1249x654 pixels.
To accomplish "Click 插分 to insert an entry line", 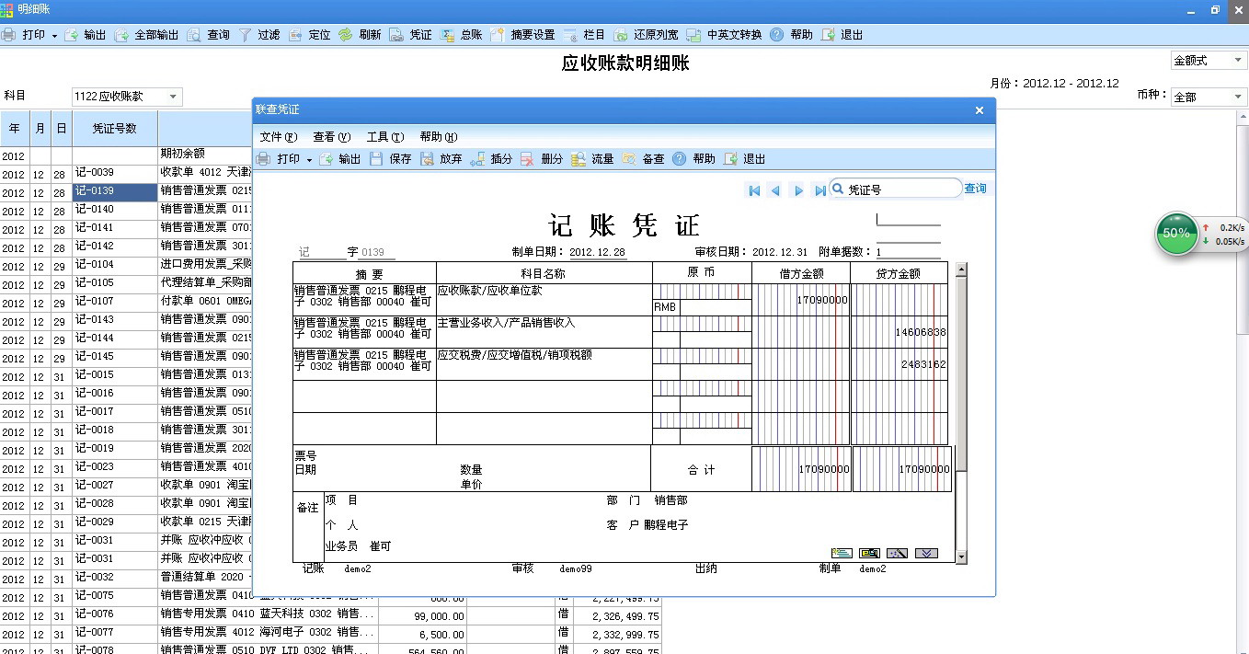I will [491, 159].
